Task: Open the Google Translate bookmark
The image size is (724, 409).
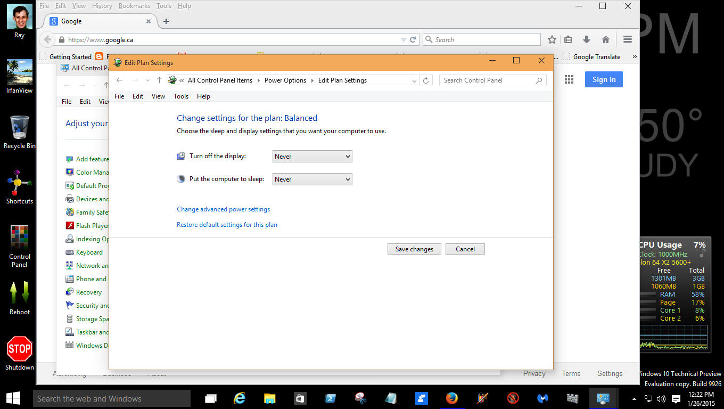Action: point(592,56)
